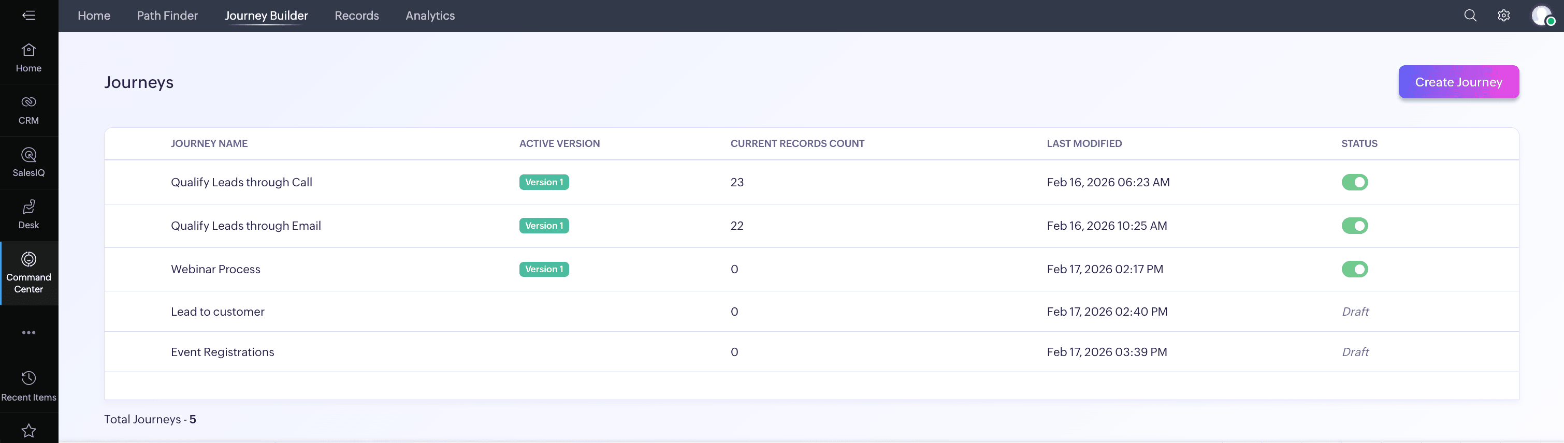Viewport: 1564px width, 443px height.
Task: Disable the Qualify Leads through Call journey
Action: pyautogui.click(x=1355, y=182)
